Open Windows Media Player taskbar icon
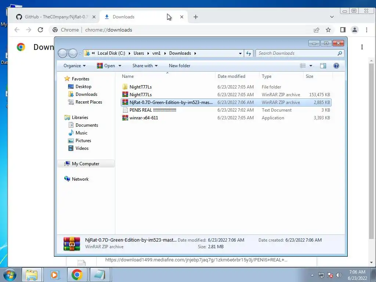376x282 pixels. point(54,275)
